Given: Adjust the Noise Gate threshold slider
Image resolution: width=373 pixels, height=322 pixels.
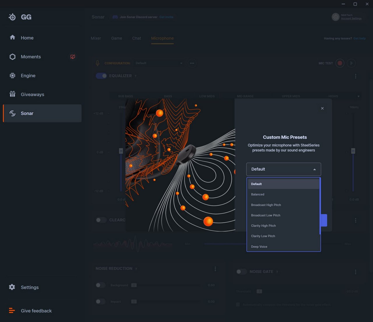Looking at the screenshot, I should pos(259,291).
